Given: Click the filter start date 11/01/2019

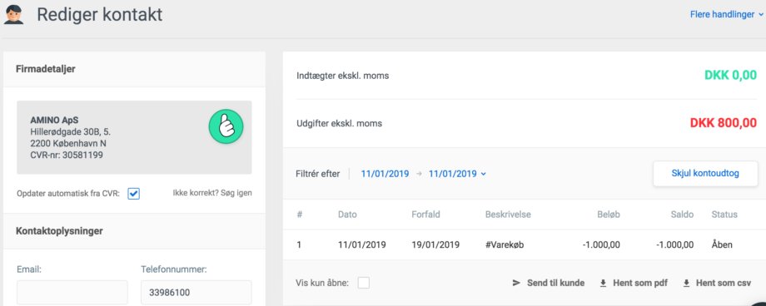Looking at the screenshot, I should (385, 173).
